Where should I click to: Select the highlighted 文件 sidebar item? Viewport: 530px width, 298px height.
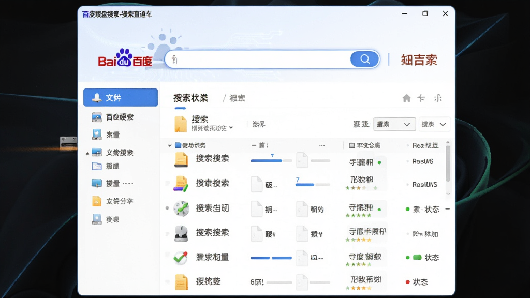[120, 98]
